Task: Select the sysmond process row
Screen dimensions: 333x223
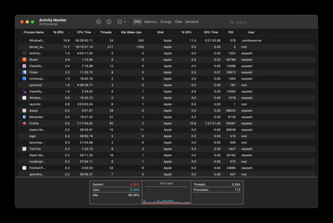Action: pos(166,85)
